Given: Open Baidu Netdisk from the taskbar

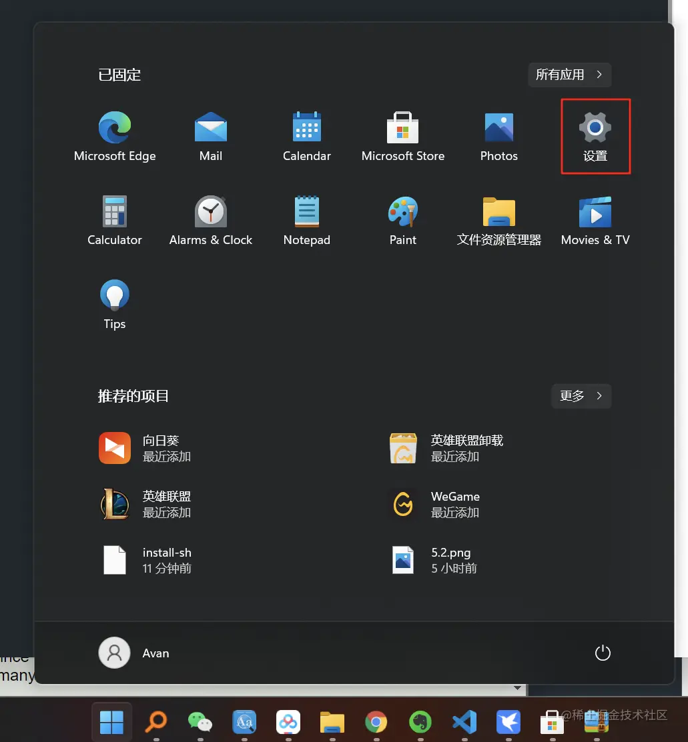Looking at the screenshot, I should coord(288,723).
